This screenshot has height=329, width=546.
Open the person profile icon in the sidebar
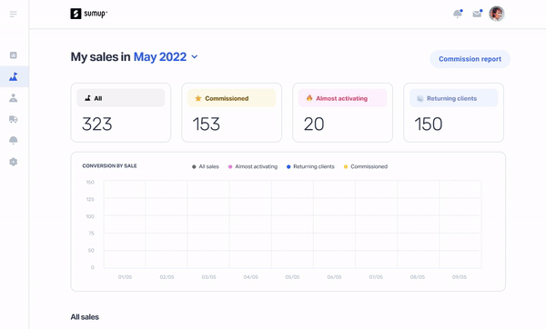pos(14,98)
